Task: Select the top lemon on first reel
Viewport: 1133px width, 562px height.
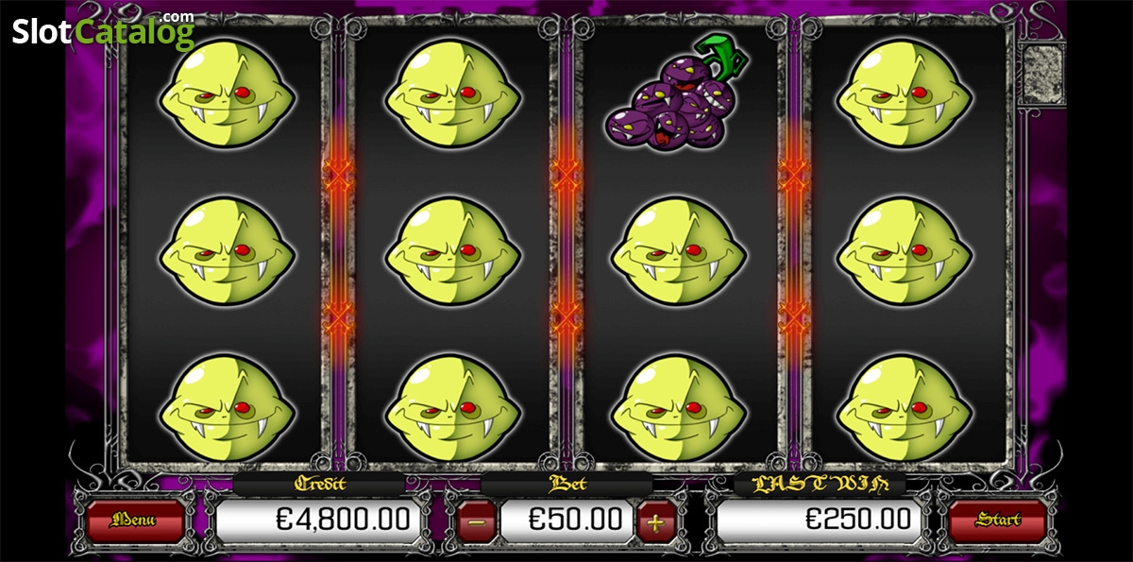Action: [227, 94]
